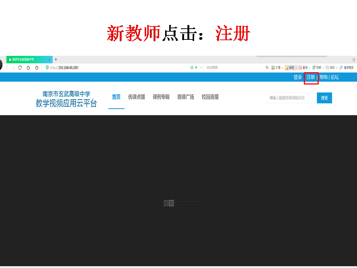Open the 论坛 forum link

tap(335, 77)
